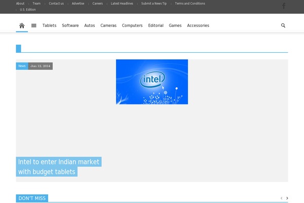
Task: Click the DON'T MISS section heading
Action: [32, 198]
